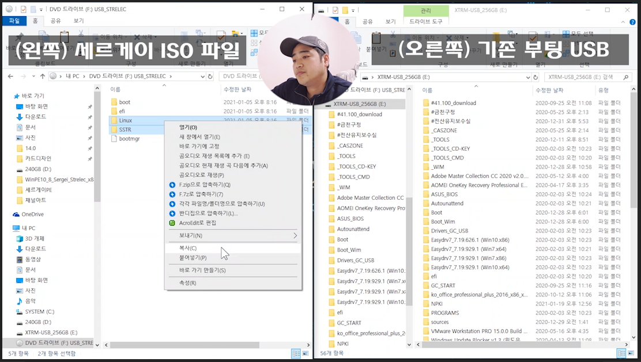Open address history dropdown in right window
The width and height of the screenshot is (641, 362).
pyautogui.click(x=528, y=77)
